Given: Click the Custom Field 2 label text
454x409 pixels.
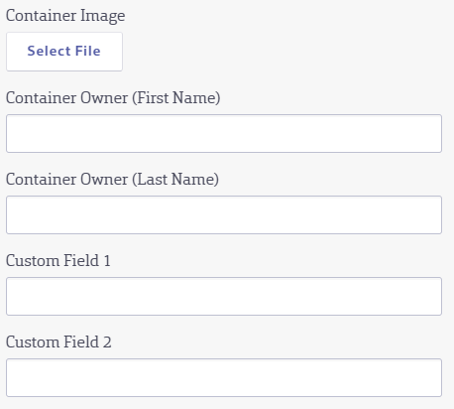Looking at the screenshot, I should (x=58, y=341).
